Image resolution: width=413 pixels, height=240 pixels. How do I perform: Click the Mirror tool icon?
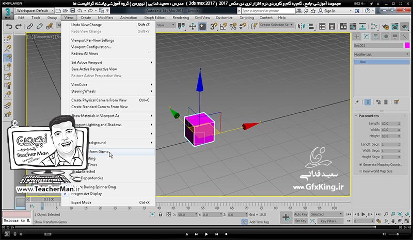[301, 26]
